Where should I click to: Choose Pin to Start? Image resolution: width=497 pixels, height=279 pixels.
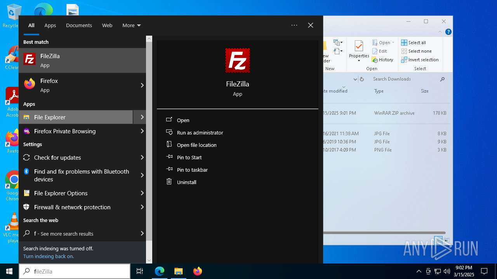pos(189,157)
